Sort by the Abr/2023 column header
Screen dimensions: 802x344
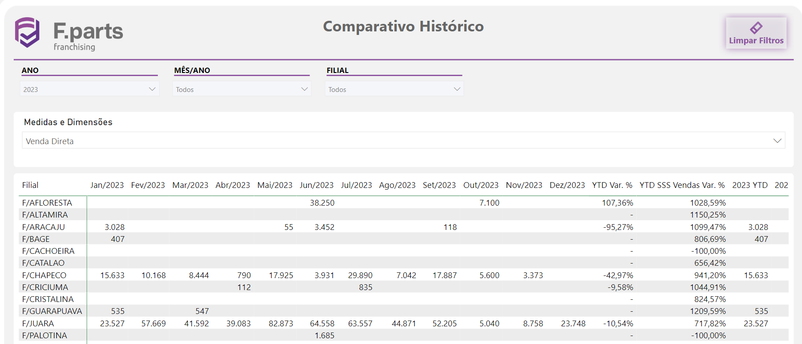tap(233, 185)
